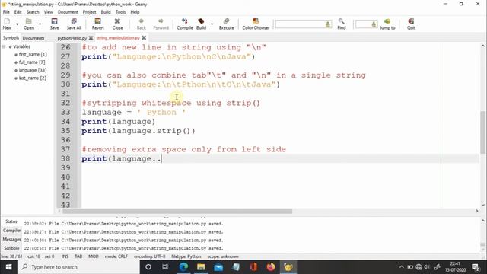The width and height of the screenshot is (487, 274).
Task: Revert the file using Revert icon
Action: 98,24
